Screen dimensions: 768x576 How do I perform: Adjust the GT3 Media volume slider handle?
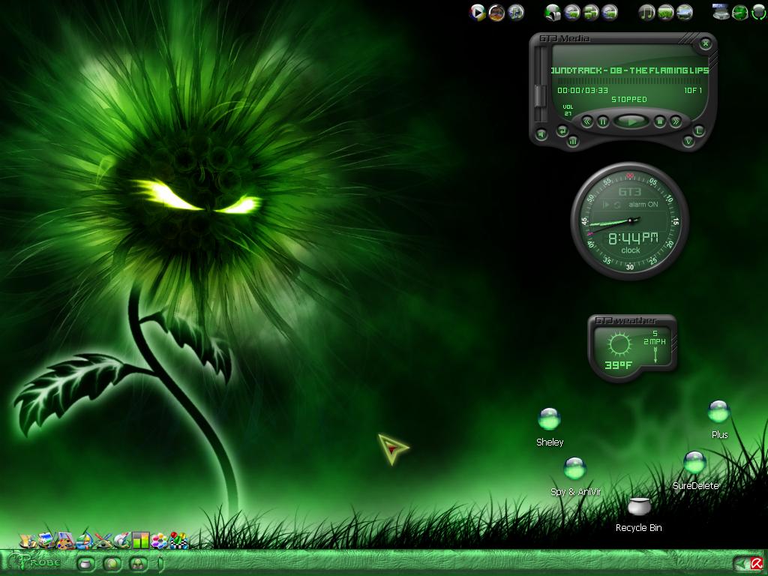[540, 96]
